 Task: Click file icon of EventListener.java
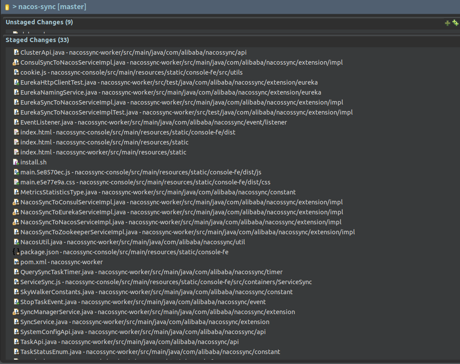click(x=17, y=122)
